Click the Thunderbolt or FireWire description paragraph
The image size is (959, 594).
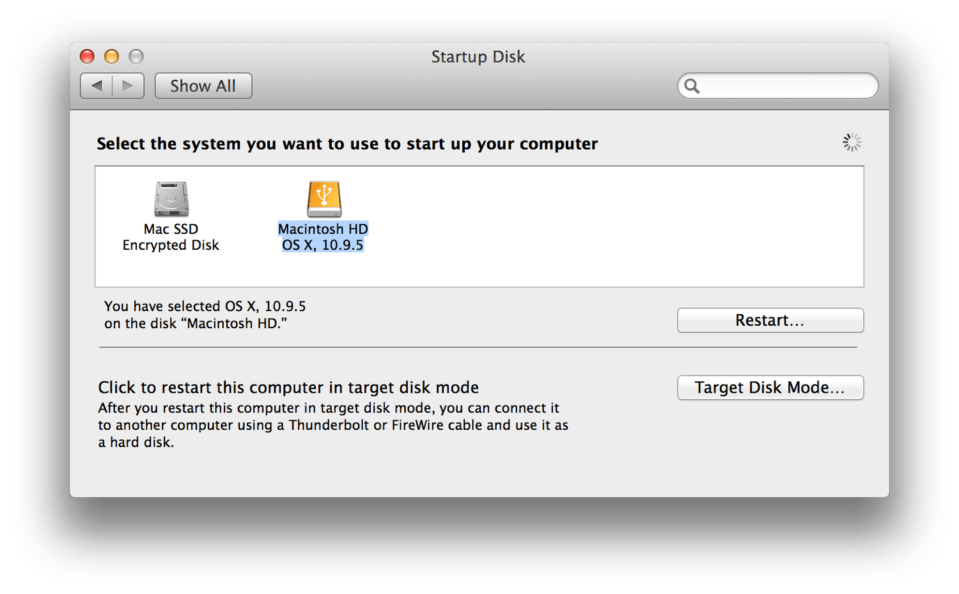point(332,425)
